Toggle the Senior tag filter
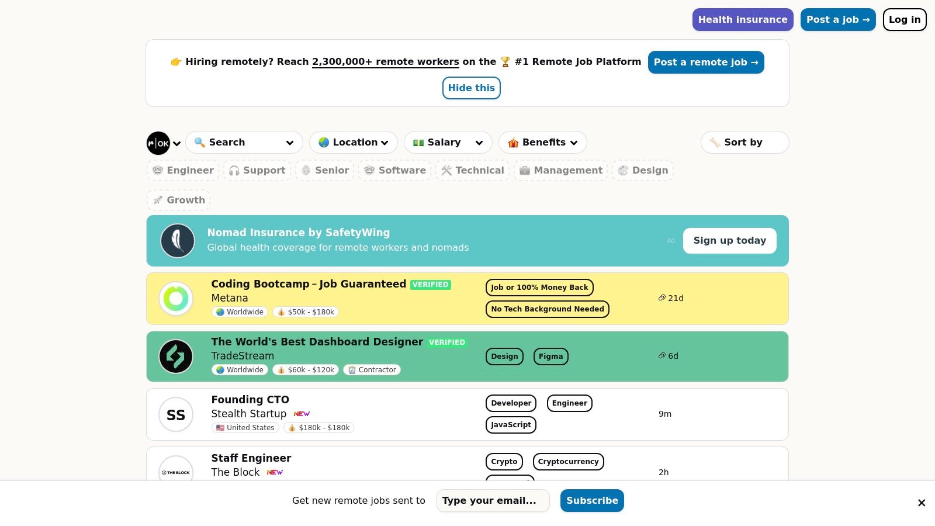This screenshot has width=935, height=526. pyautogui.click(x=325, y=171)
